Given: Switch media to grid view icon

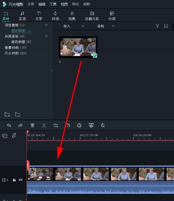Looking at the screenshot, I should pos(166,26).
